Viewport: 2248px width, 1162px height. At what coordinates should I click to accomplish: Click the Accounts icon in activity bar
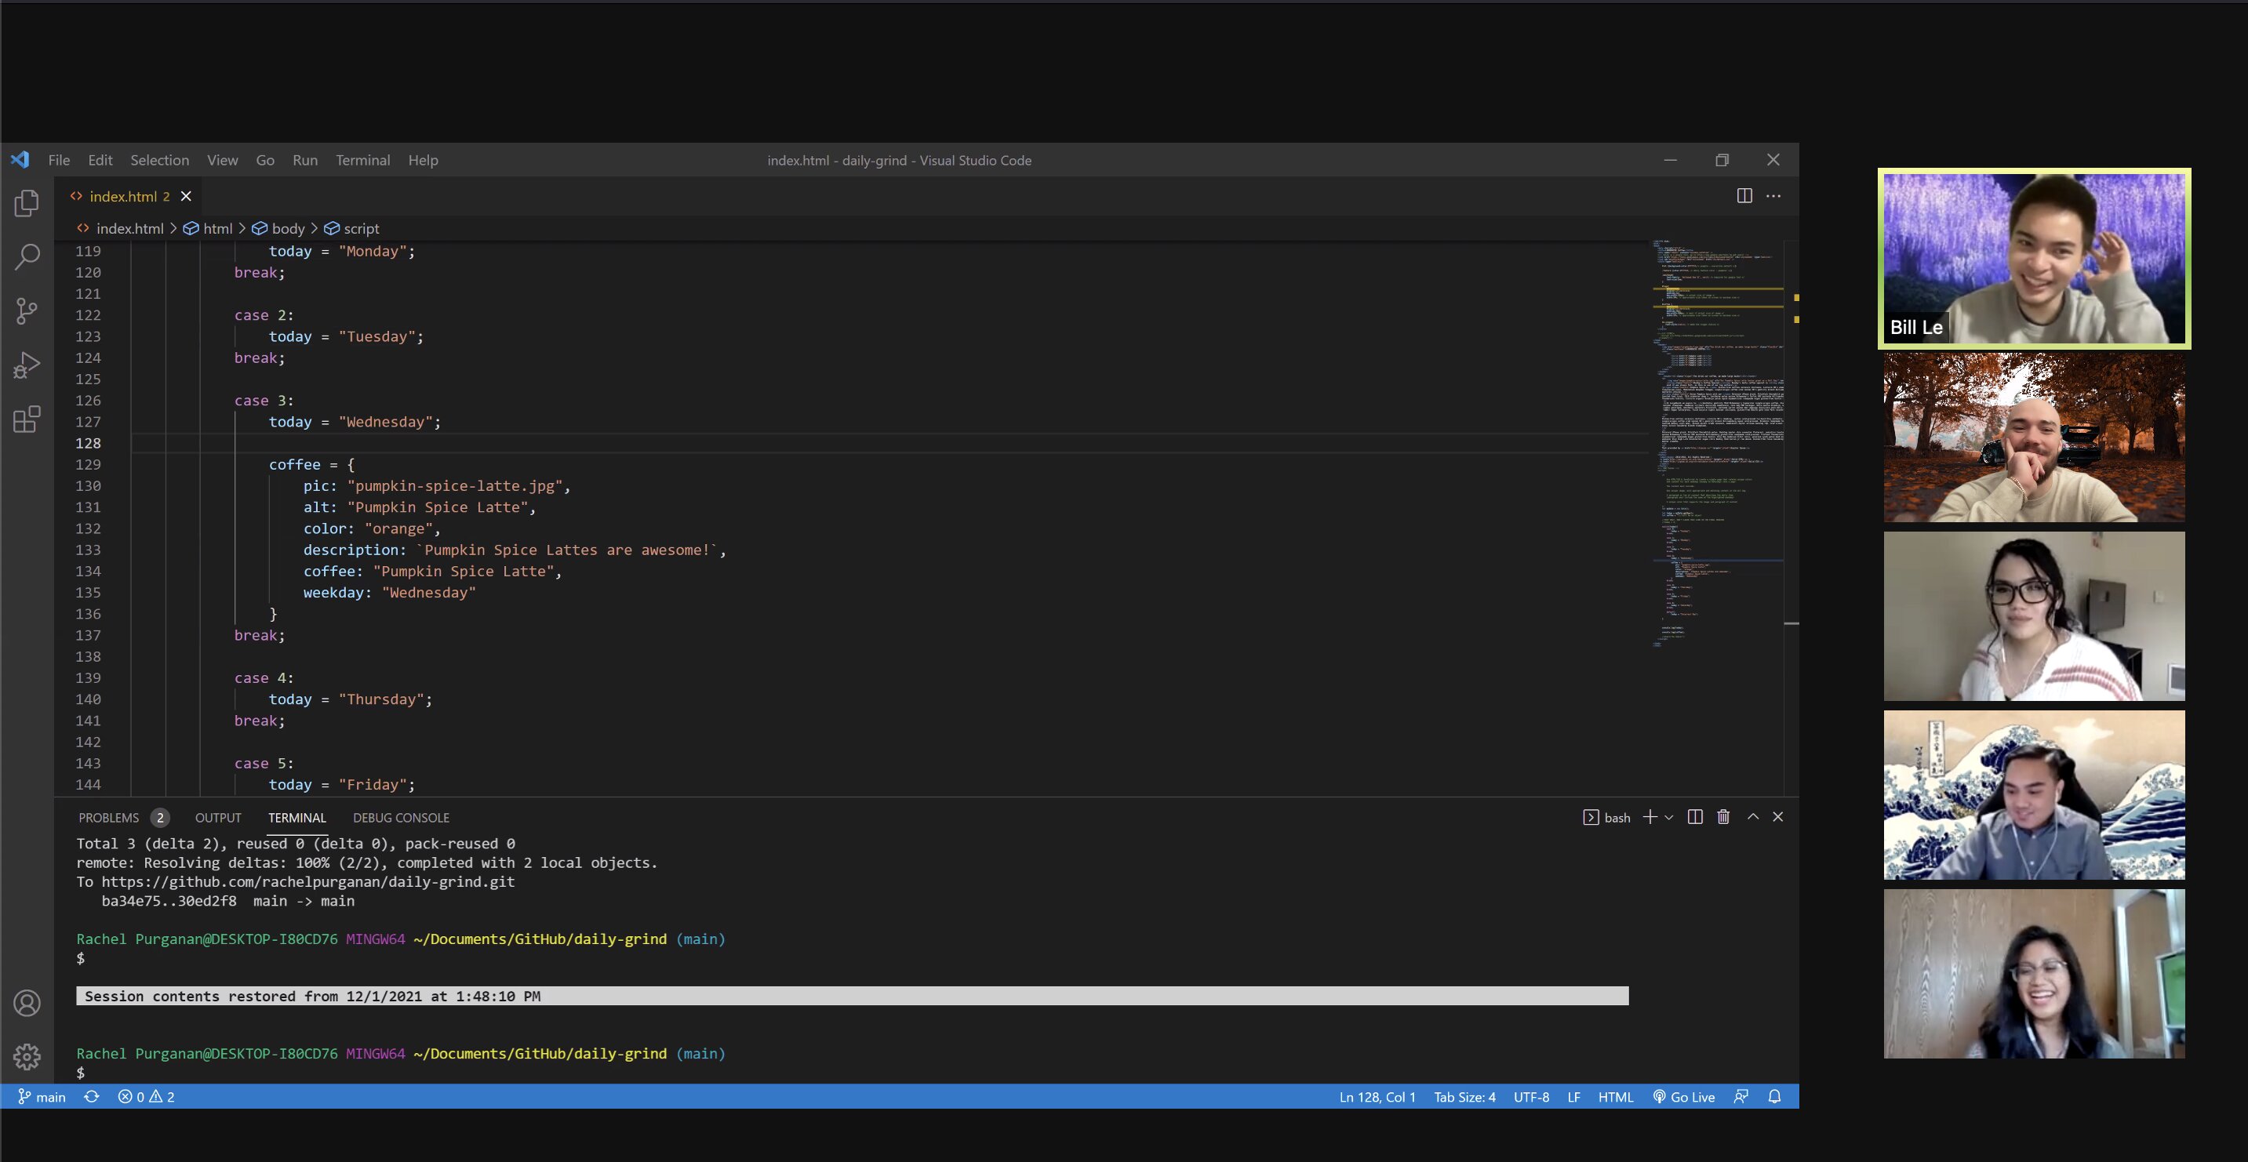pyautogui.click(x=27, y=1002)
